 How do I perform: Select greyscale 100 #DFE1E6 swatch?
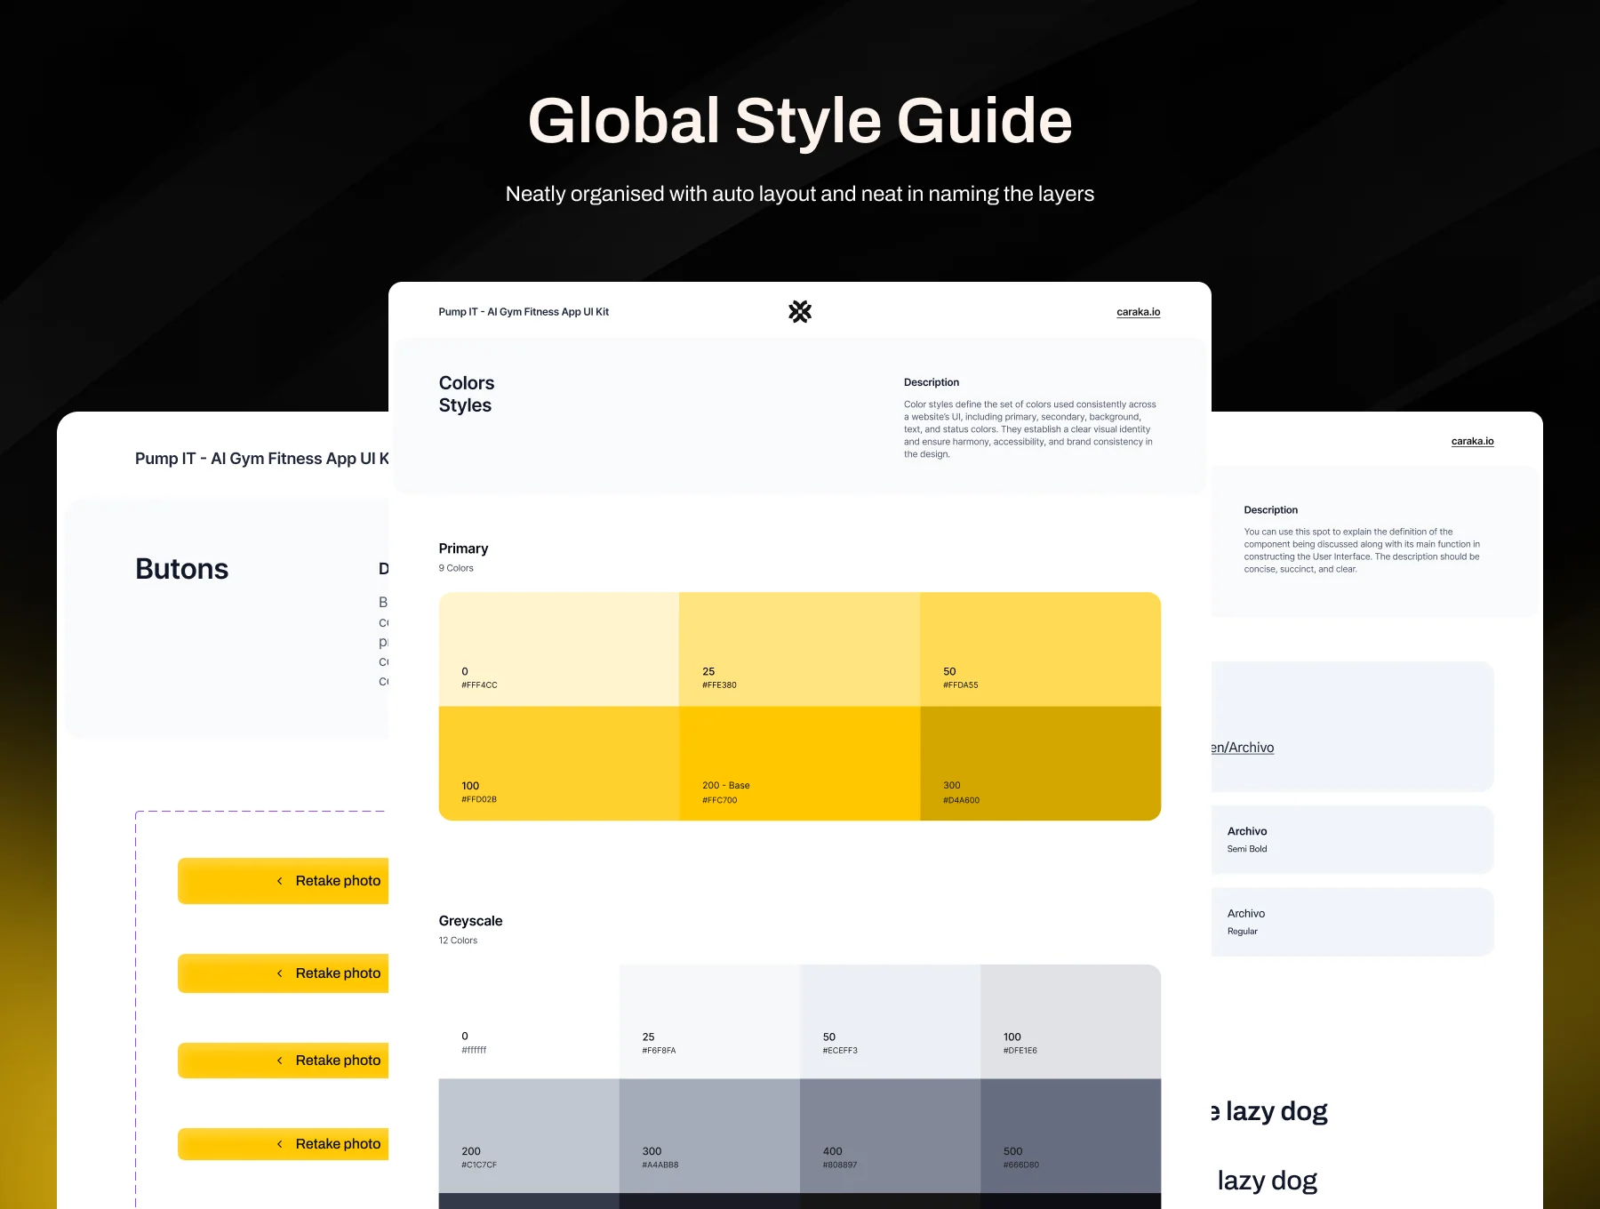point(1070,1021)
